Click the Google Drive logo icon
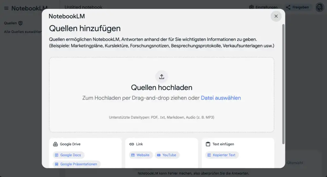 [x=55, y=144]
